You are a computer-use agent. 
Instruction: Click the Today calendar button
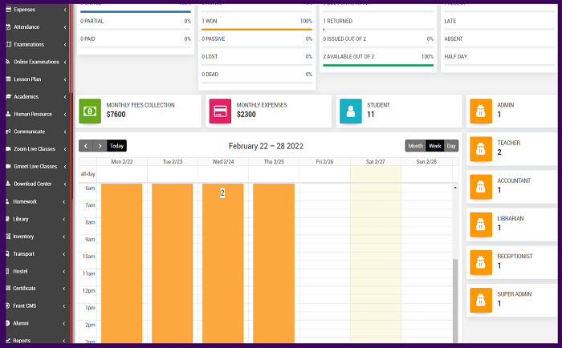click(x=116, y=146)
